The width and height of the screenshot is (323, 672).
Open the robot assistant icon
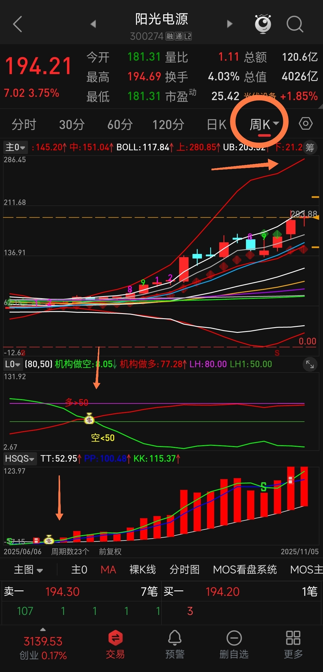click(x=263, y=24)
